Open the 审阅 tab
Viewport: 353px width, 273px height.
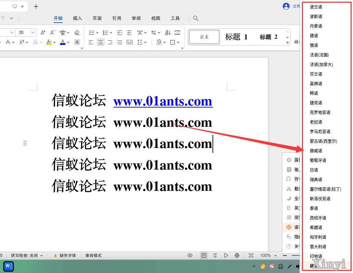coord(136,18)
